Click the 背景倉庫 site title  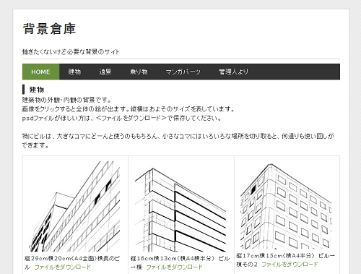49,29
